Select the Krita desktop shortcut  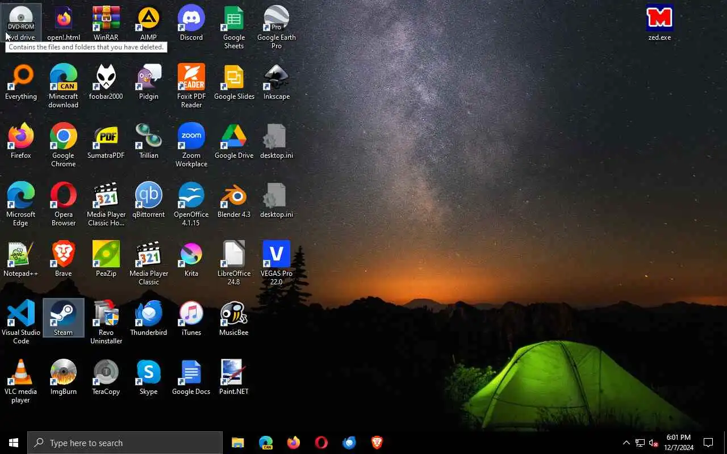(191, 259)
